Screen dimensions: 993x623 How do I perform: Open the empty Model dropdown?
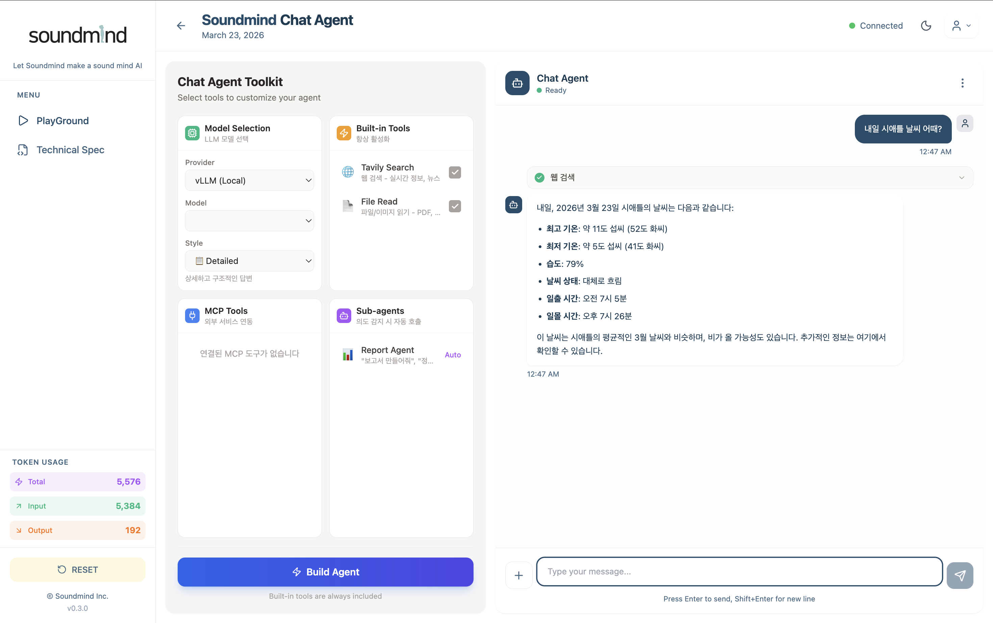250,221
